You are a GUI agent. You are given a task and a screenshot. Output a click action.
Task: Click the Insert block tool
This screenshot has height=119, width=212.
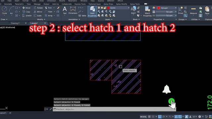pyautogui.click(x=133, y=10)
